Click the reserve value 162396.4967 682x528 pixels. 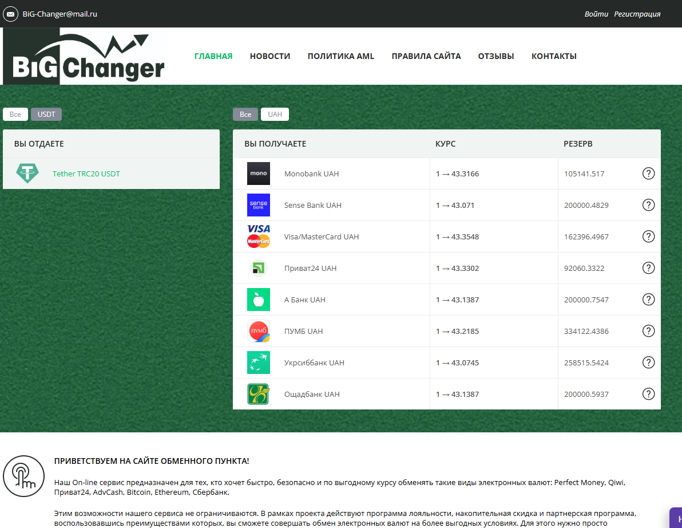pyautogui.click(x=586, y=237)
